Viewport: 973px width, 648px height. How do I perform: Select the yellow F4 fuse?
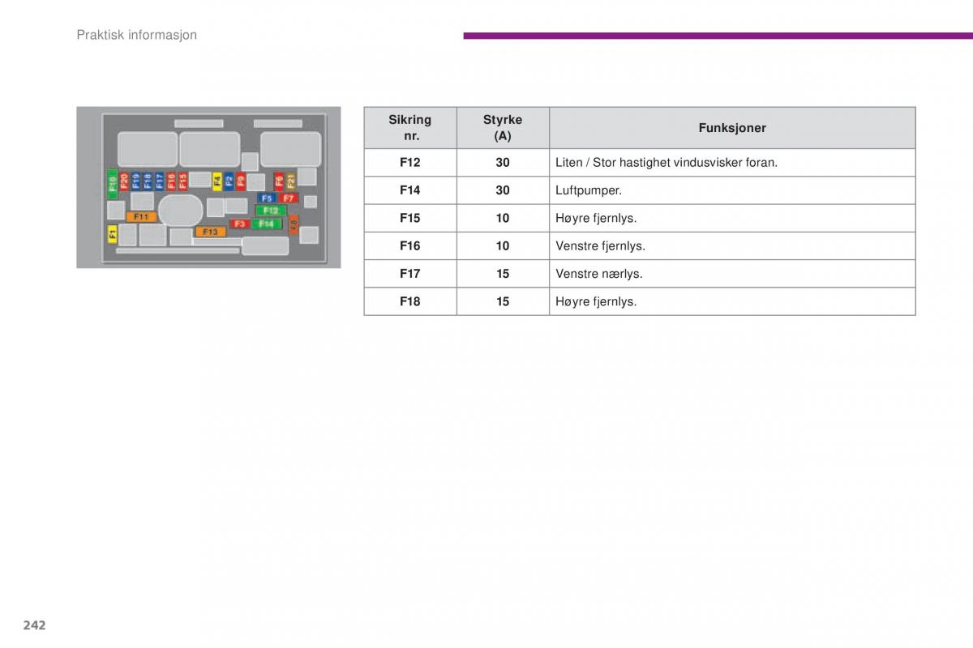(x=217, y=181)
